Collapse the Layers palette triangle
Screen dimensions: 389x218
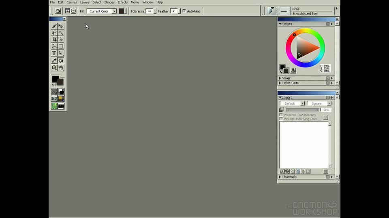[280, 98]
